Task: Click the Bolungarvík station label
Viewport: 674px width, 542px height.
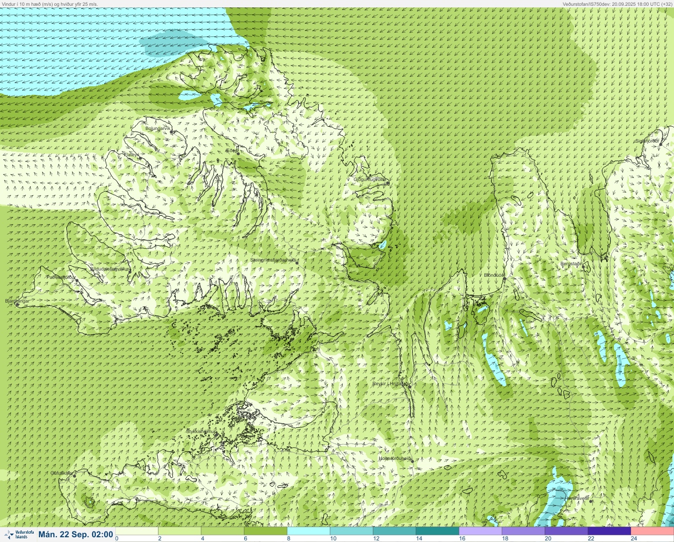Action: click(158, 128)
